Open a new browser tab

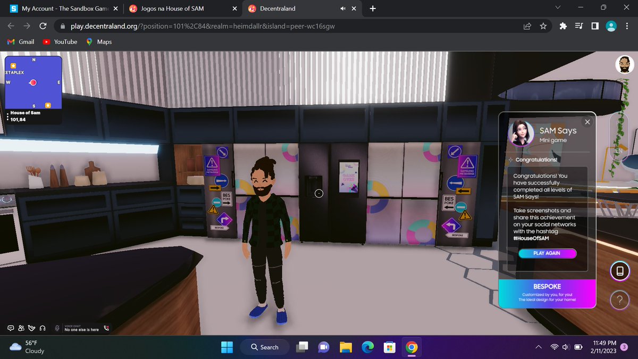tap(373, 9)
